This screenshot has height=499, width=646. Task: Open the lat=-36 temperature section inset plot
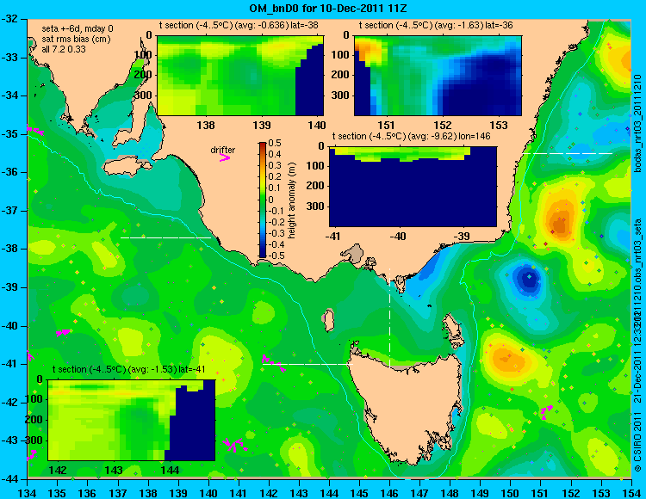[438, 76]
